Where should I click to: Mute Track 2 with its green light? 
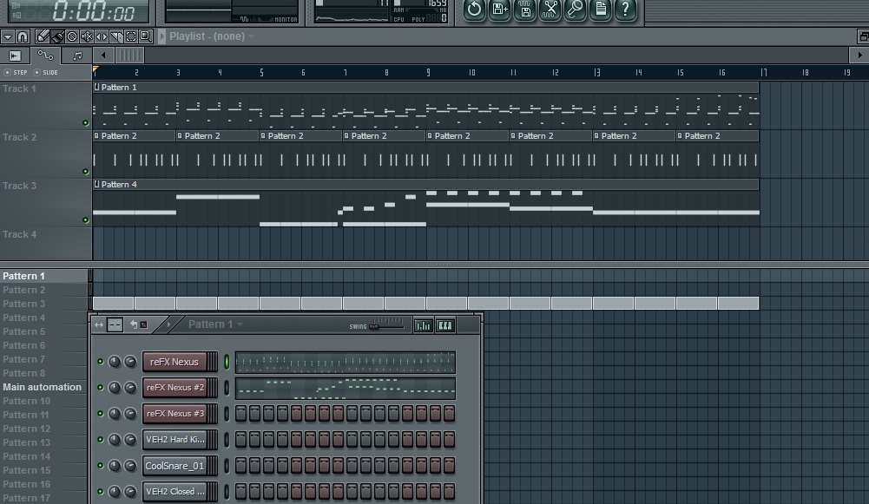pyautogui.click(x=85, y=172)
